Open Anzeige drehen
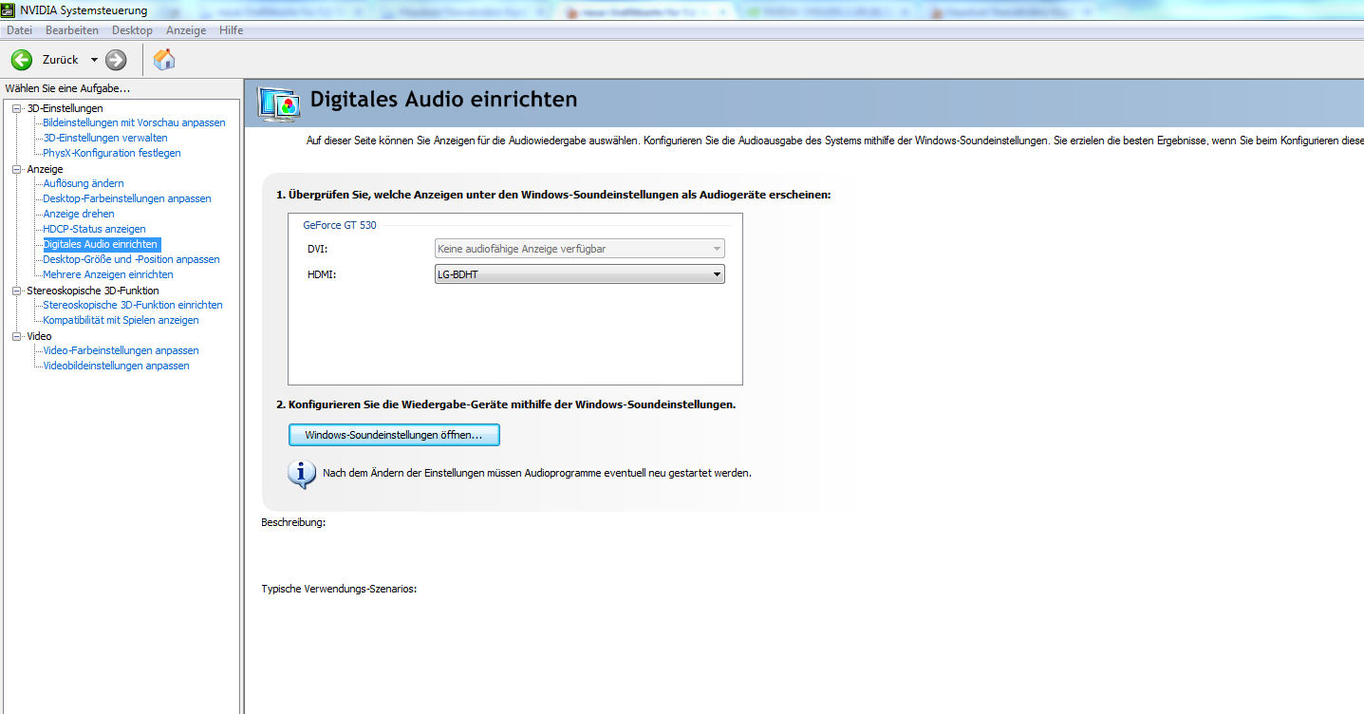The height and width of the screenshot is (714, 1364). point(79,214)
